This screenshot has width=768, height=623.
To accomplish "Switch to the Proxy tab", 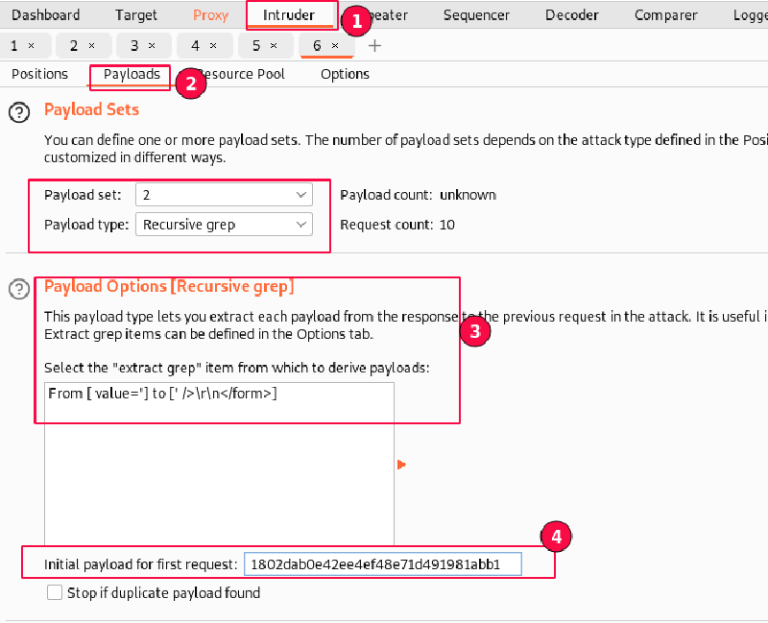I will click(210, 15).
